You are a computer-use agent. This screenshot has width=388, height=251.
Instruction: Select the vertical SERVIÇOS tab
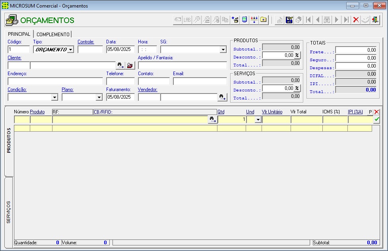(9, 212)
